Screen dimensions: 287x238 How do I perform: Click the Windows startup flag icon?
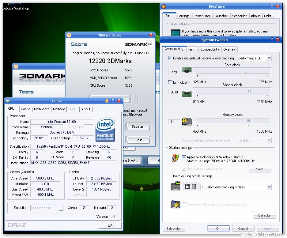tap(175, 158)
